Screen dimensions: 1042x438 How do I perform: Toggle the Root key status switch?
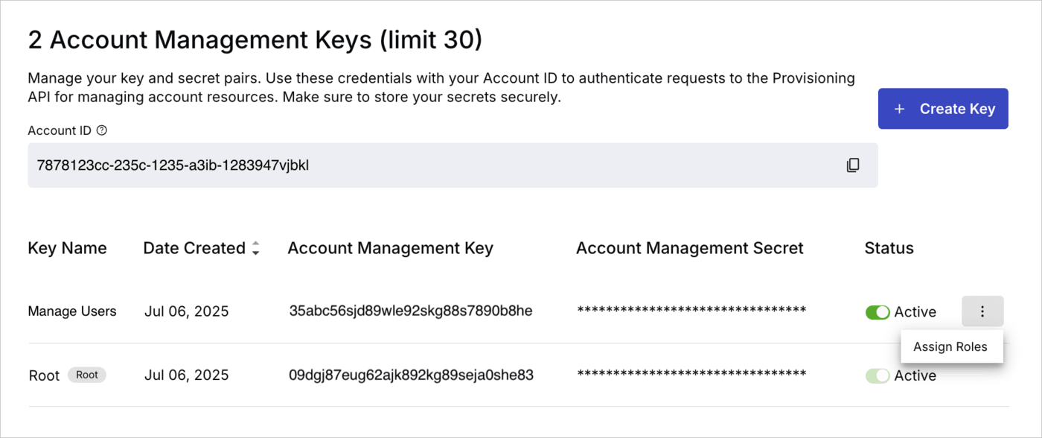[x=878, y=375]
